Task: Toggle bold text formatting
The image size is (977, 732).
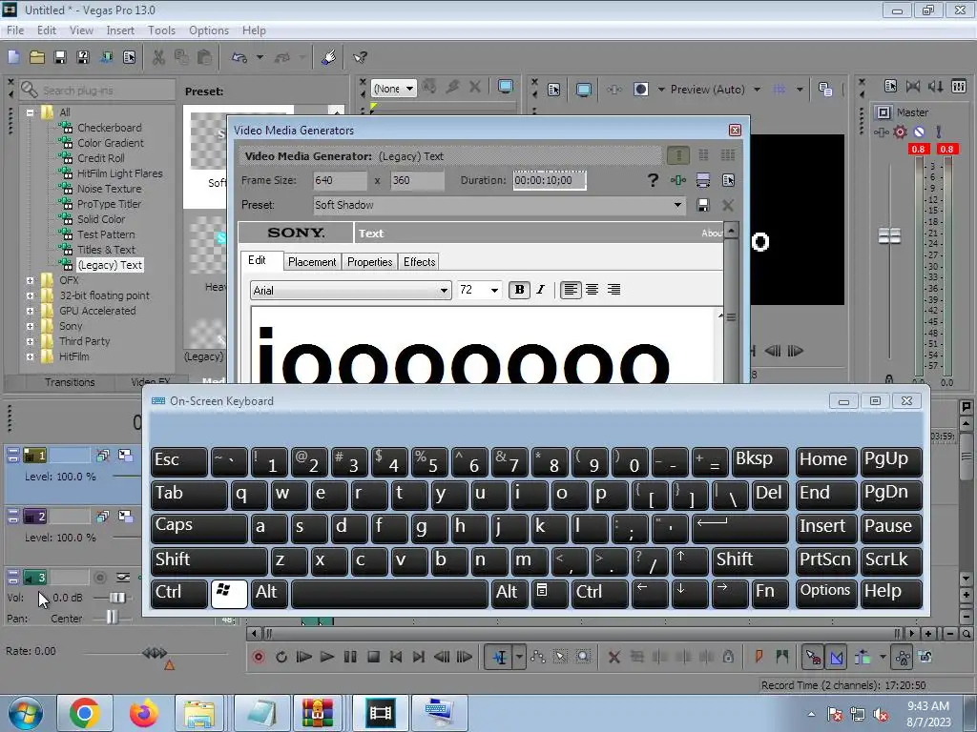Action: [x=519, y=290]
